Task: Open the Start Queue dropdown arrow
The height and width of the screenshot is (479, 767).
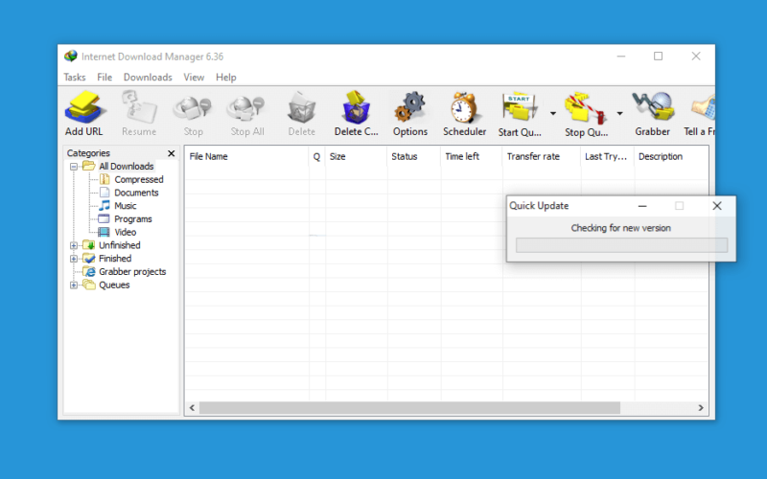Action: tap(553, 113)
